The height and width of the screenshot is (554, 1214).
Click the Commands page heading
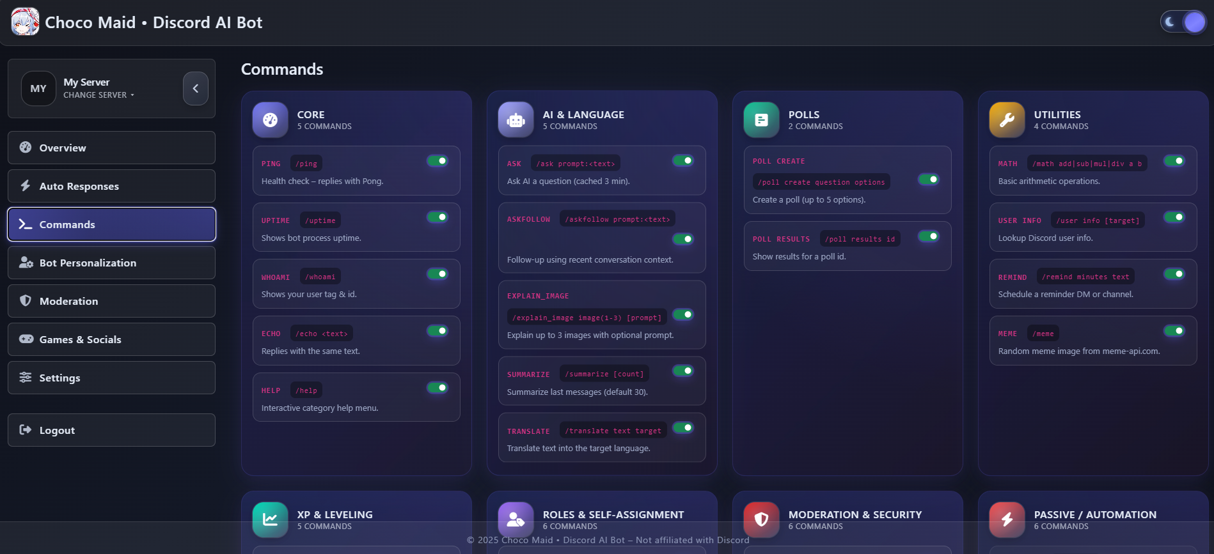coord(282,69)
